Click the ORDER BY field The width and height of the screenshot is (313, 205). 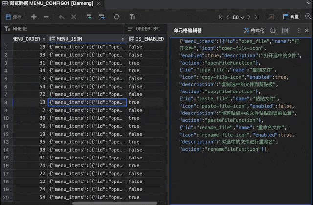[x=145, y=29]
